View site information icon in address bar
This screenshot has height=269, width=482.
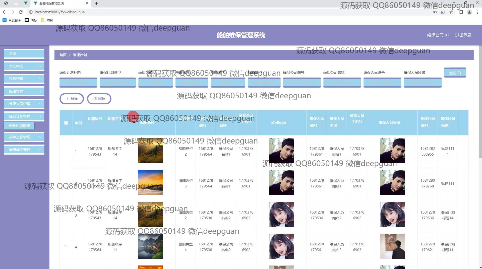[x=30, y=12]
